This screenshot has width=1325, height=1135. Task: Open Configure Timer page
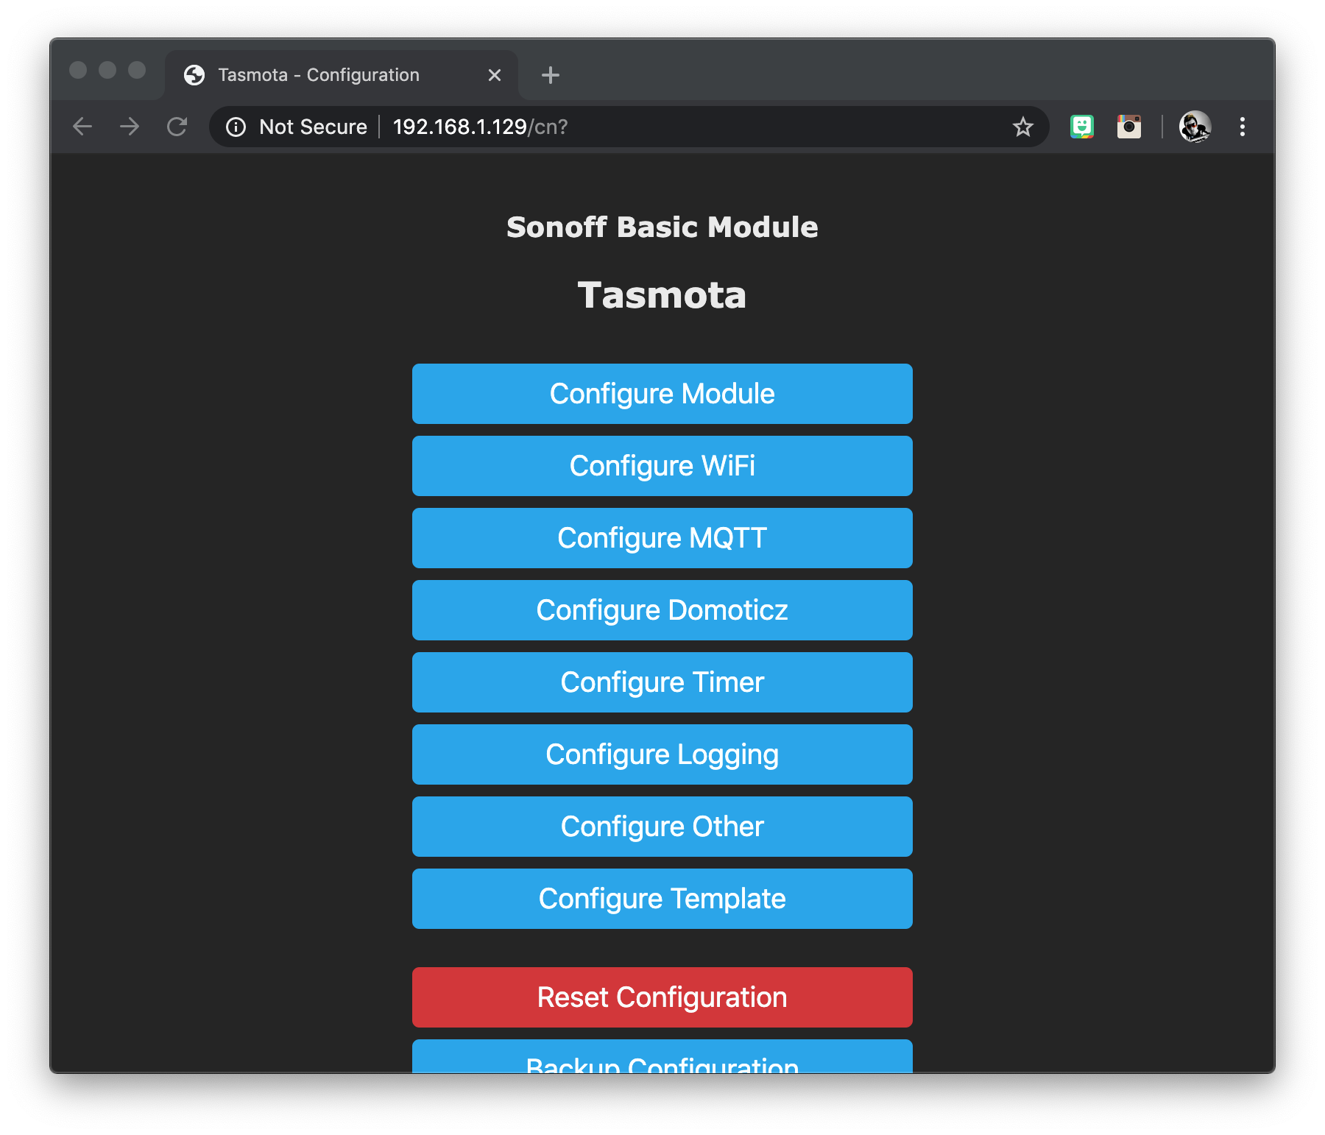(662, 682)
